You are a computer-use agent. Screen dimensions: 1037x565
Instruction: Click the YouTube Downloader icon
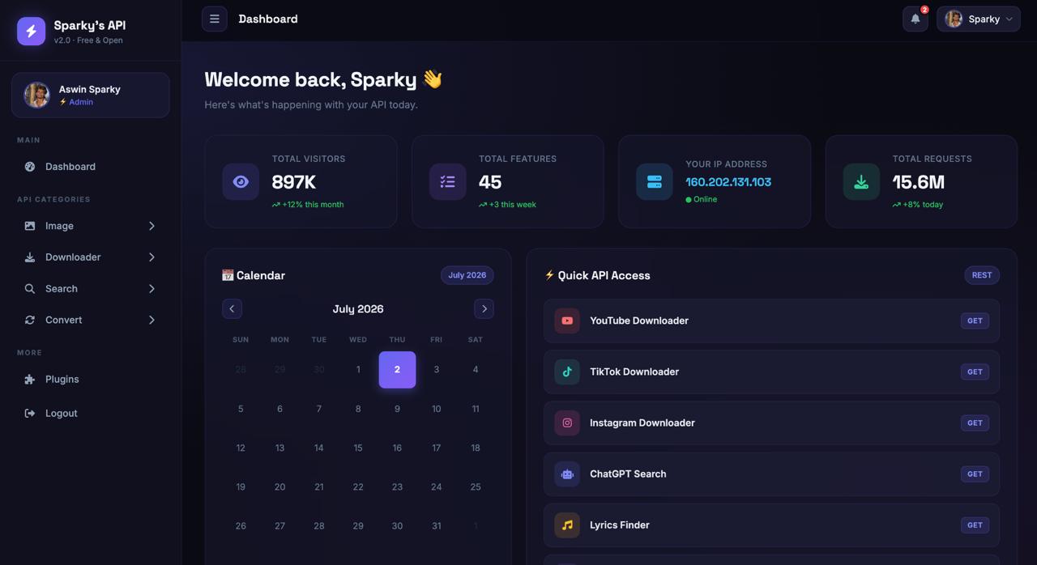(x=567, y=321)
